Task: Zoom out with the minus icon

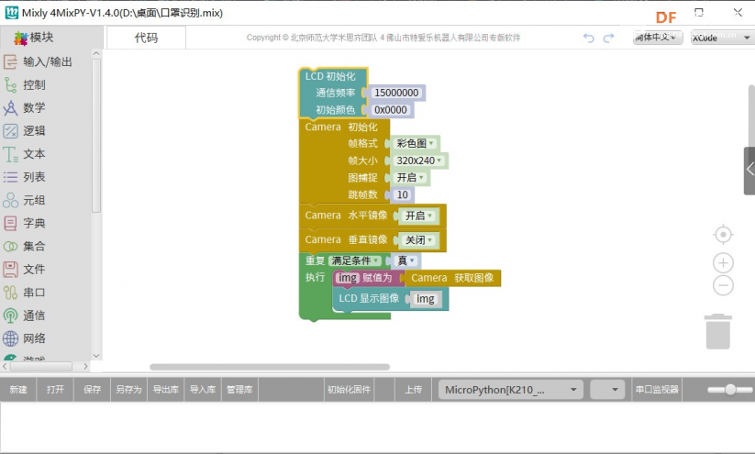Action: [x=723, y=285]
